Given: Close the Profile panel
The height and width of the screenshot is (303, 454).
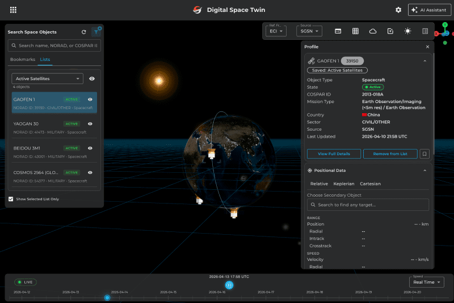Looking at the screenshot, I should [428, 47].
